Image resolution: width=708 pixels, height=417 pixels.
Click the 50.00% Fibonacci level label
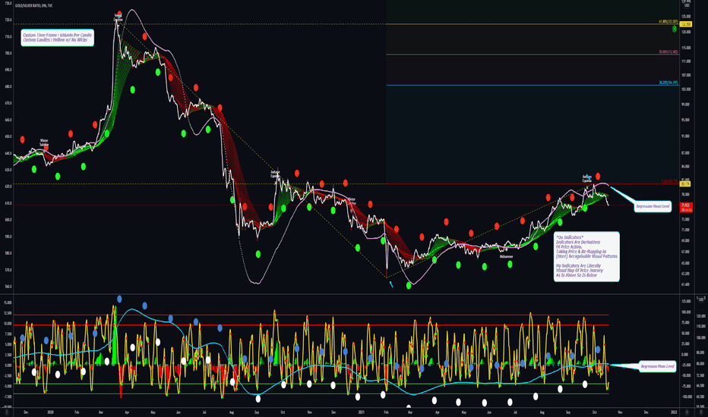[x=668, y=52]
